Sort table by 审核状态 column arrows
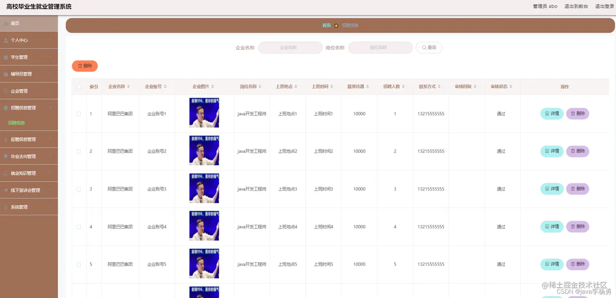 511,87
